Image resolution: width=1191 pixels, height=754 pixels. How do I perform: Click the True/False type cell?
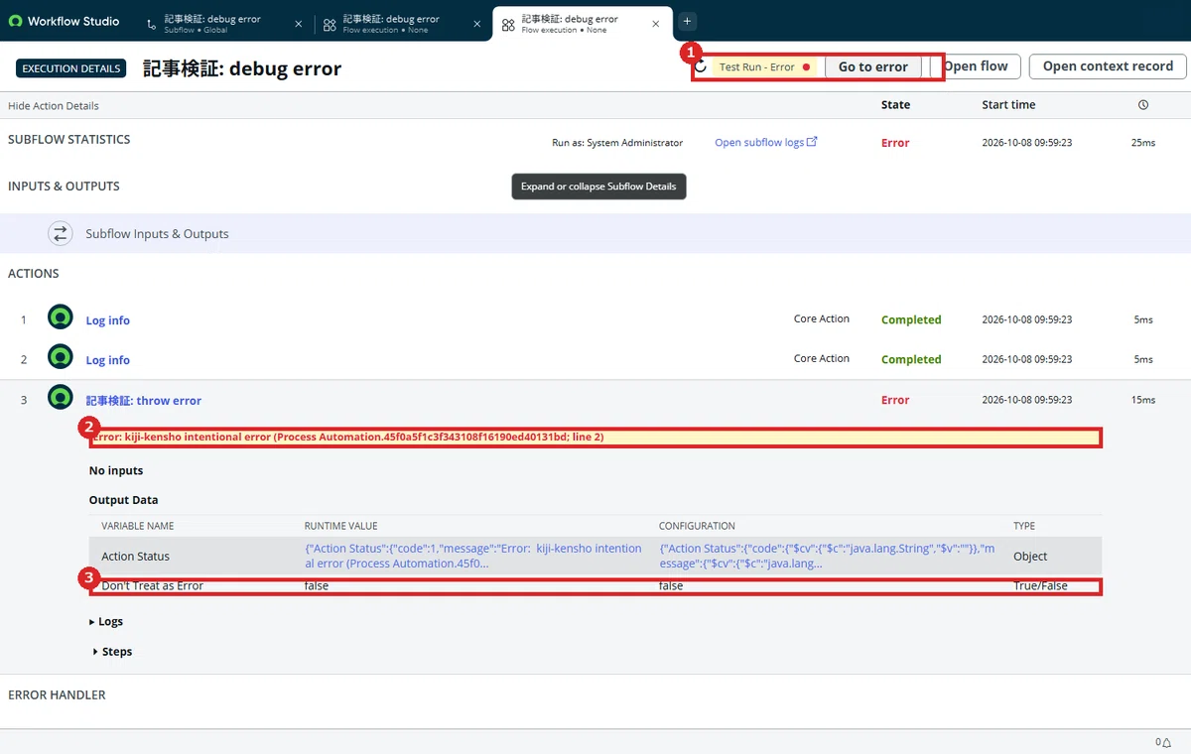(x=1040, y=586)
